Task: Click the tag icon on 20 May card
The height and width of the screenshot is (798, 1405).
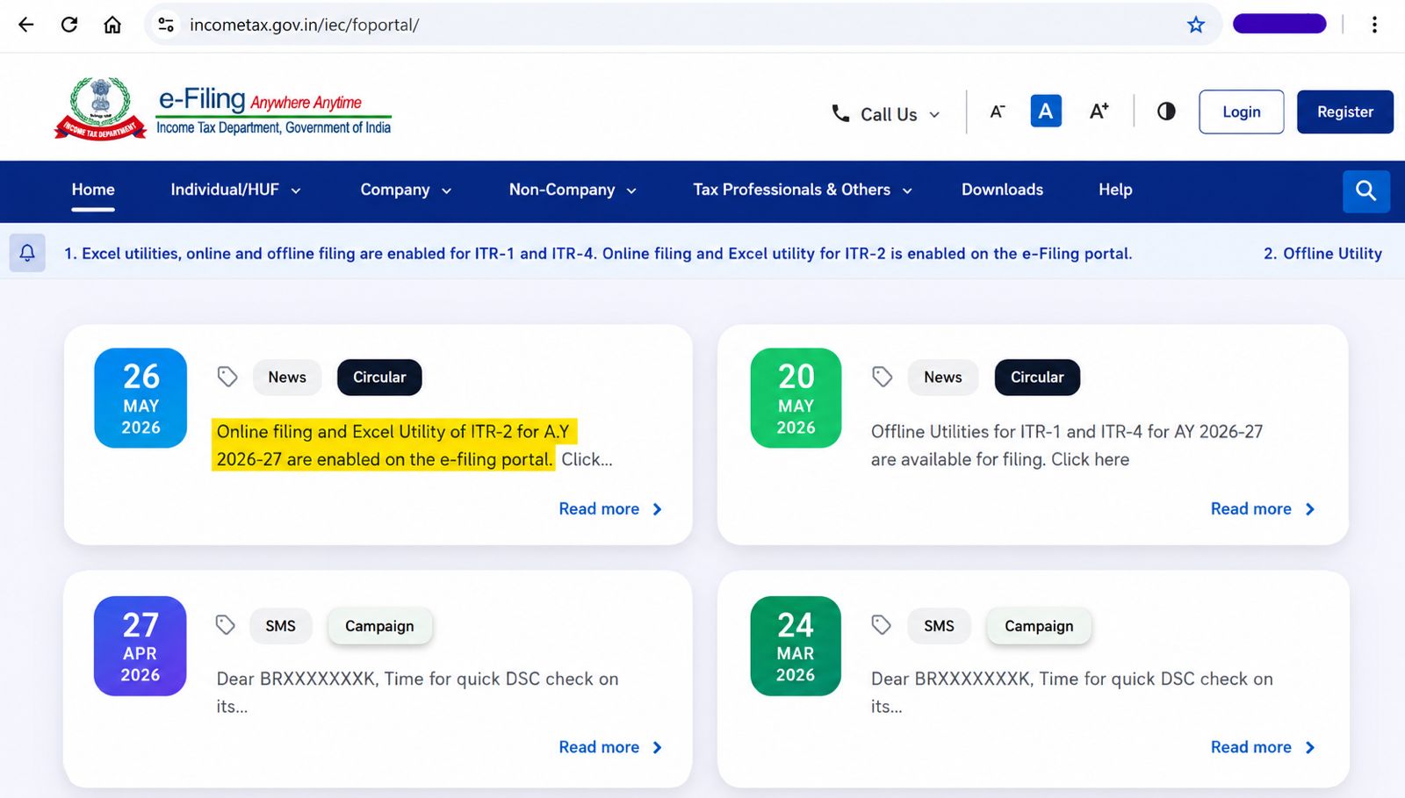Action: click(883, 377)
